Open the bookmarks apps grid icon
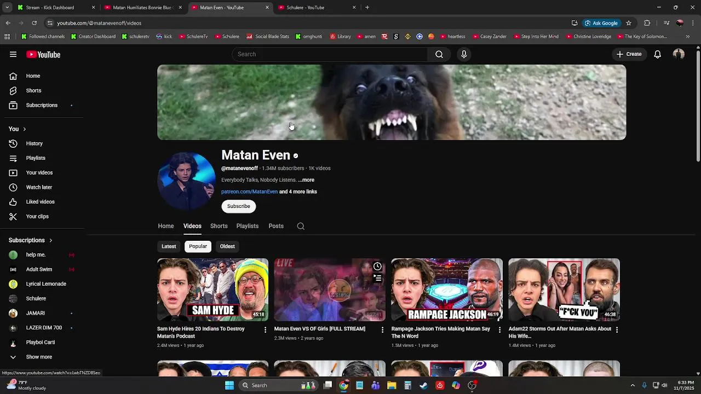Viewport: 701px width, 394px height. coord(7,37)
